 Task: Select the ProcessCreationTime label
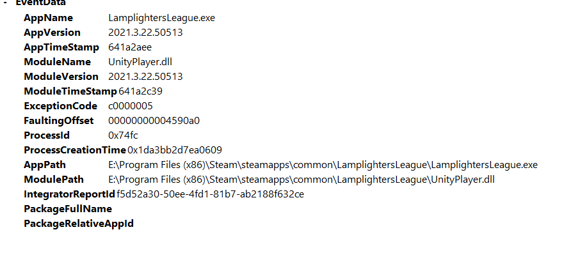tap(75, 150)
